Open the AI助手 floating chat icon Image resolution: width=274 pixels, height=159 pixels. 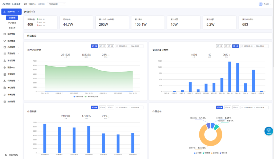(269, 131)
